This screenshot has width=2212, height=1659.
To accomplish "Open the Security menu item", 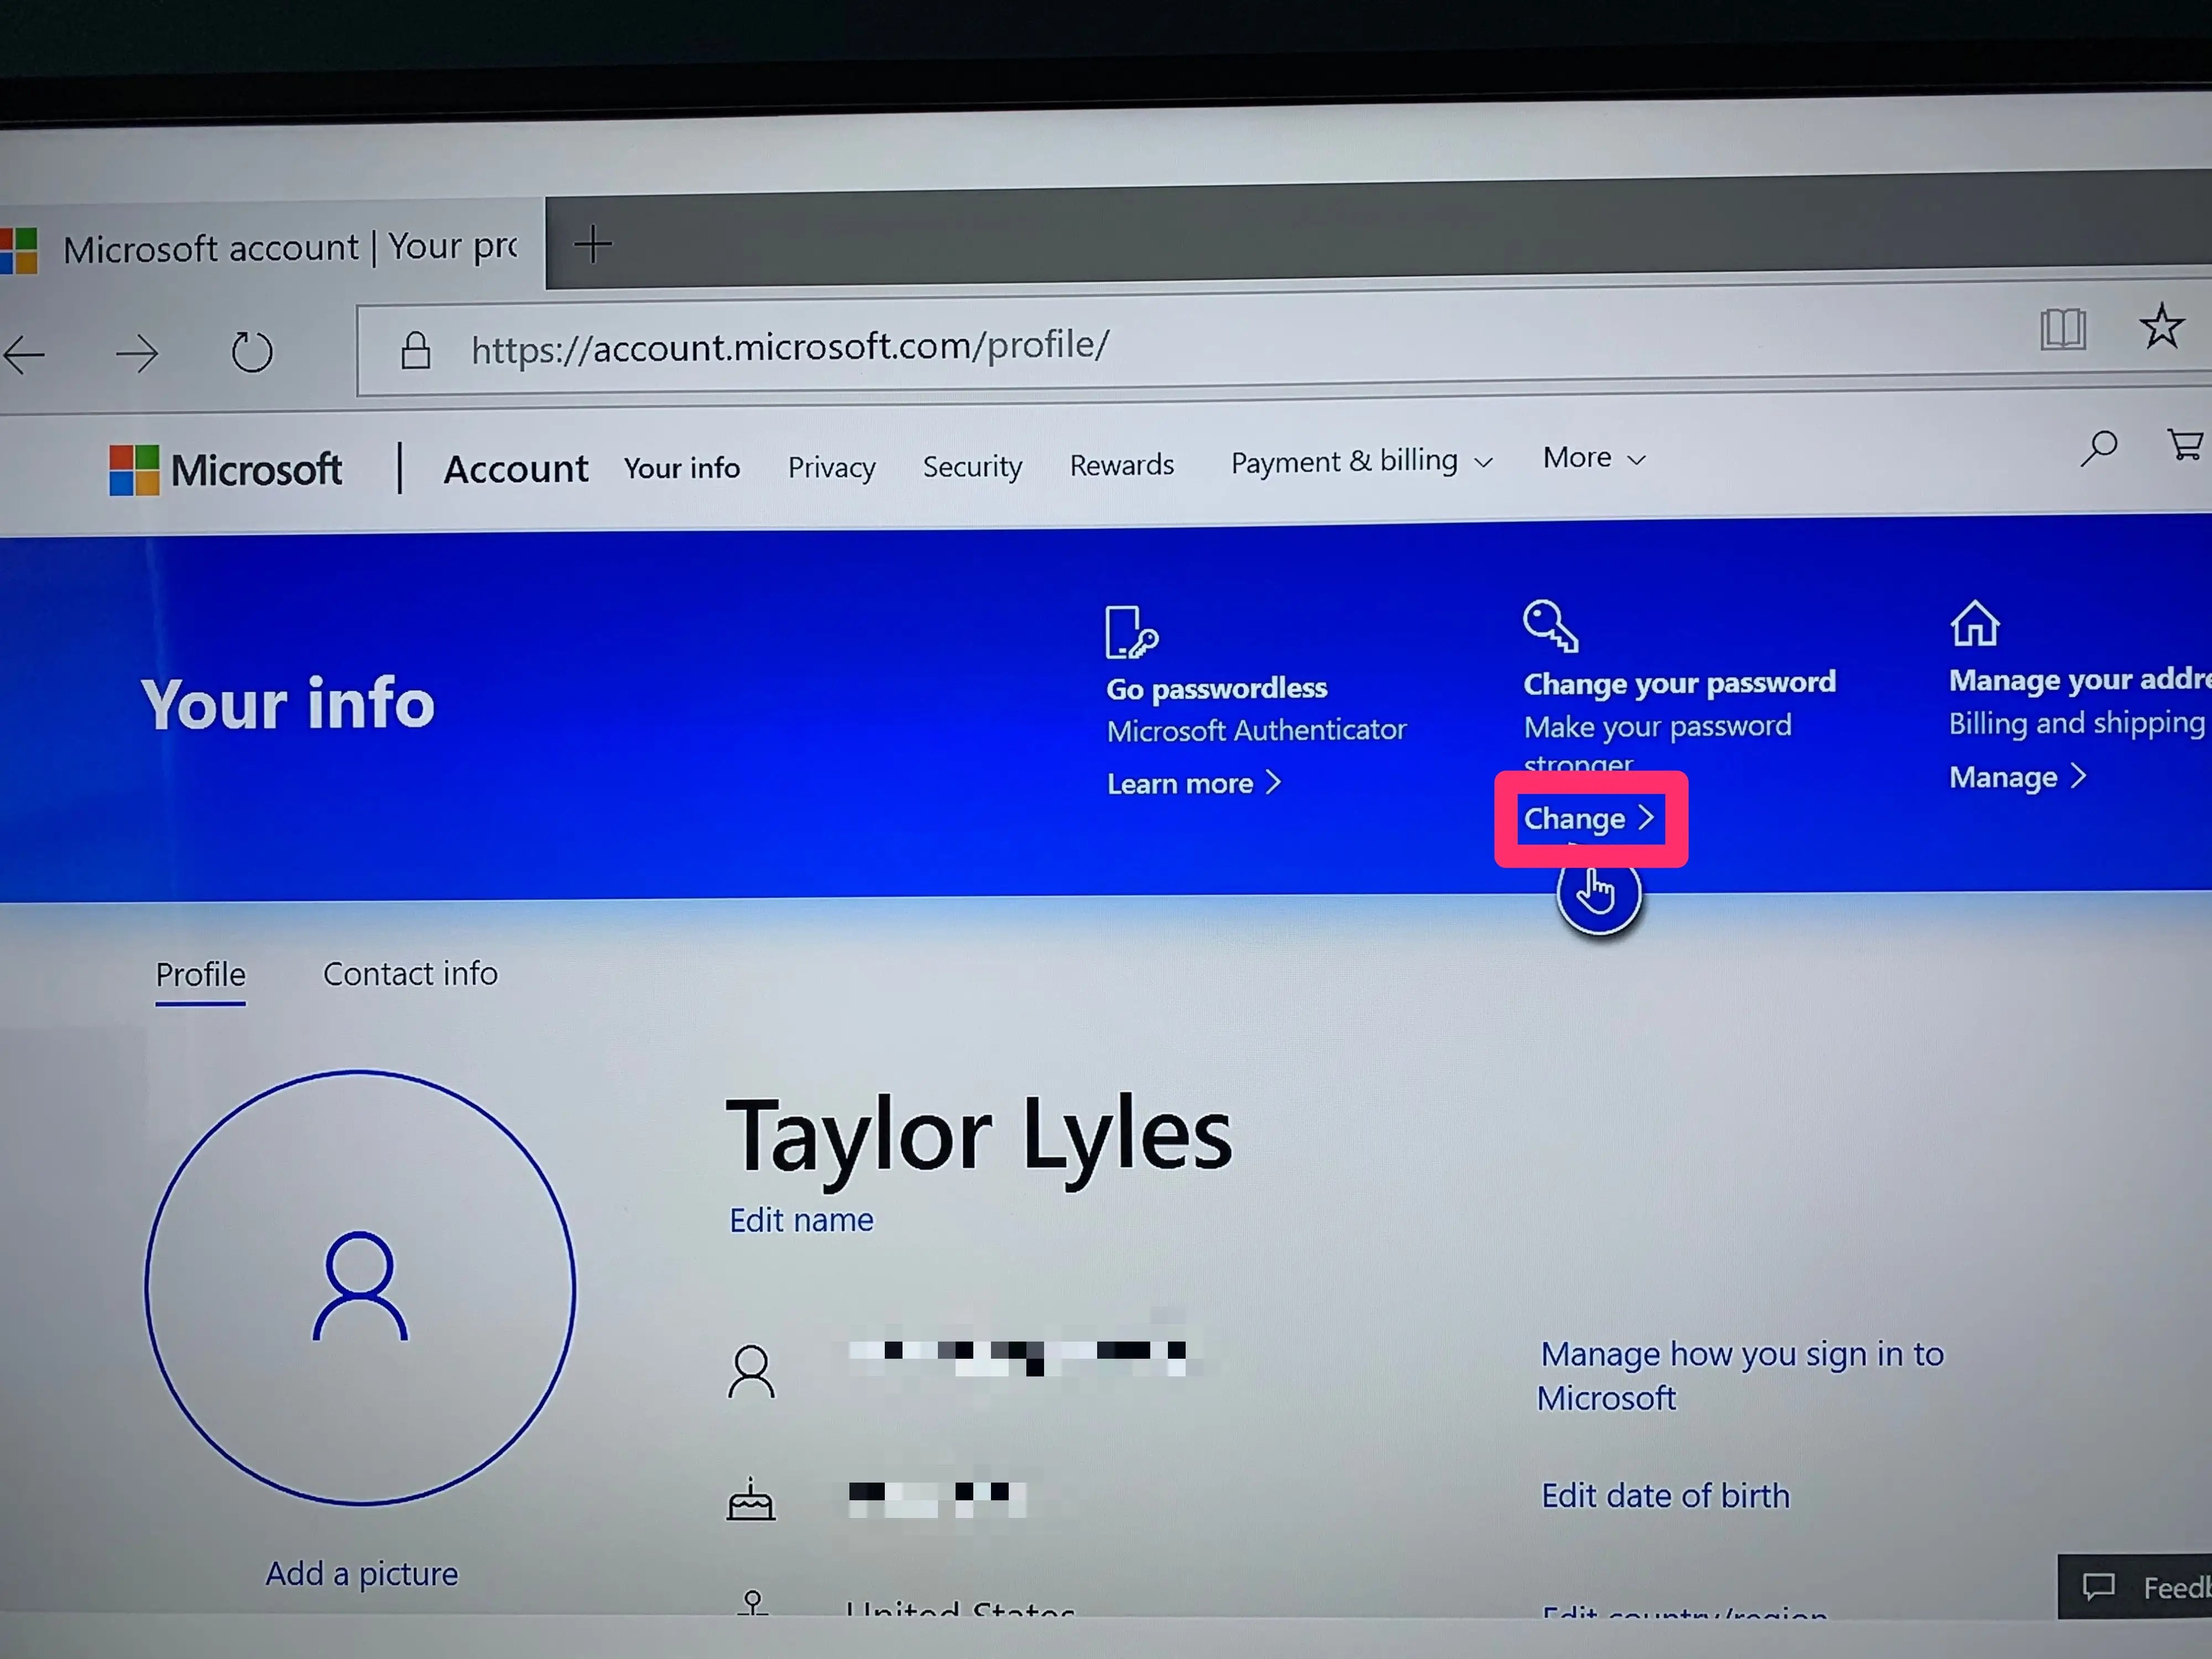I will [972, 466].
